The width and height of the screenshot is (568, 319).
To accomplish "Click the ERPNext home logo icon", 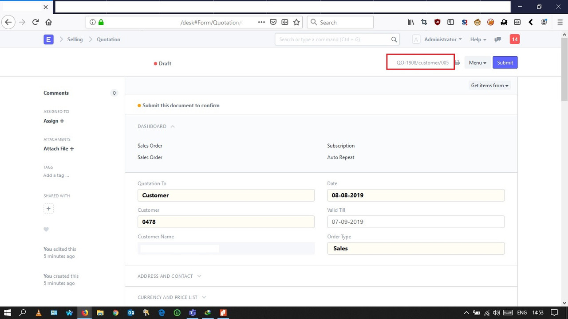I will coord(48,39).
